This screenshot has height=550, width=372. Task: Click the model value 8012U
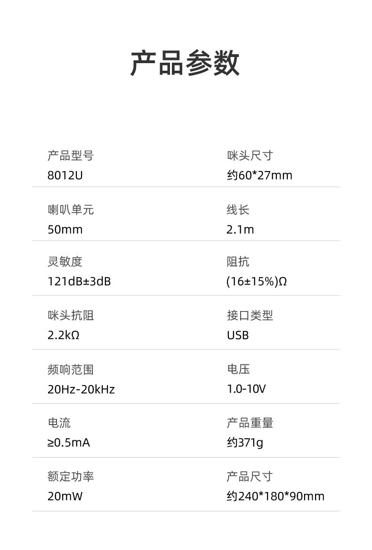65,176
